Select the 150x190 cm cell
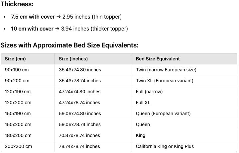This screenshot has width=239, height=153. click(18, 114)
